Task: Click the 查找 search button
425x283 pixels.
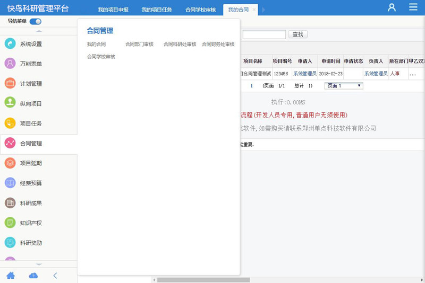Action: 298,34
